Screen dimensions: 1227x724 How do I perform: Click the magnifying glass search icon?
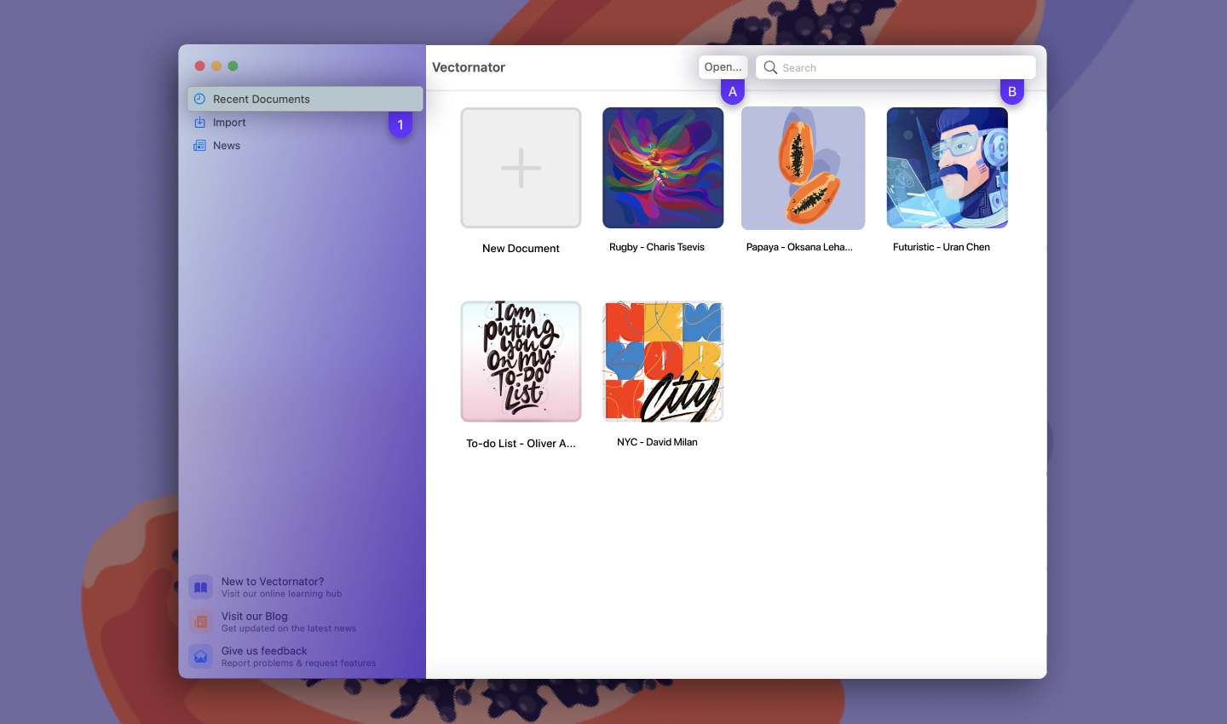coord(770,67)
